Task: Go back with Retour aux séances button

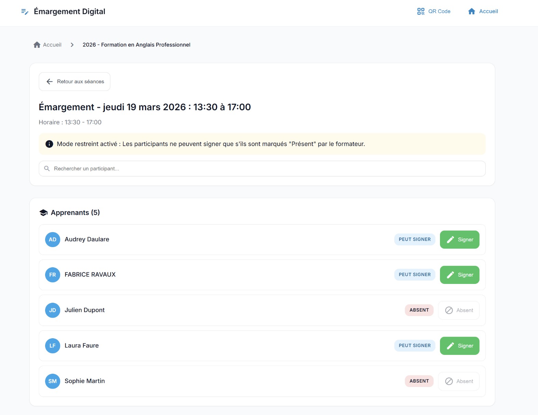Action: tap(74, 82)
